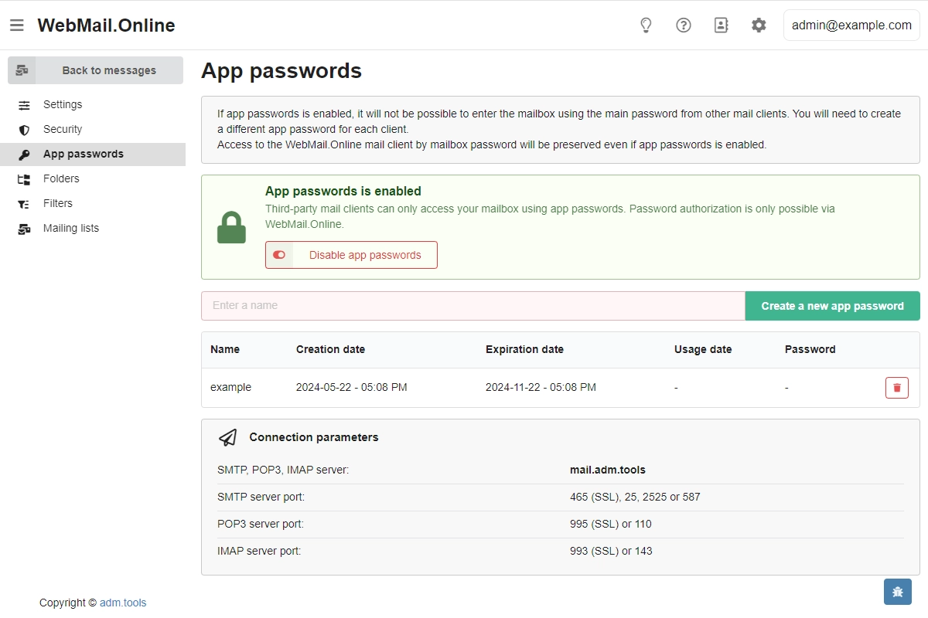Click the bug report icon button
The image size is (928, 618).
[x=897, y=592]
